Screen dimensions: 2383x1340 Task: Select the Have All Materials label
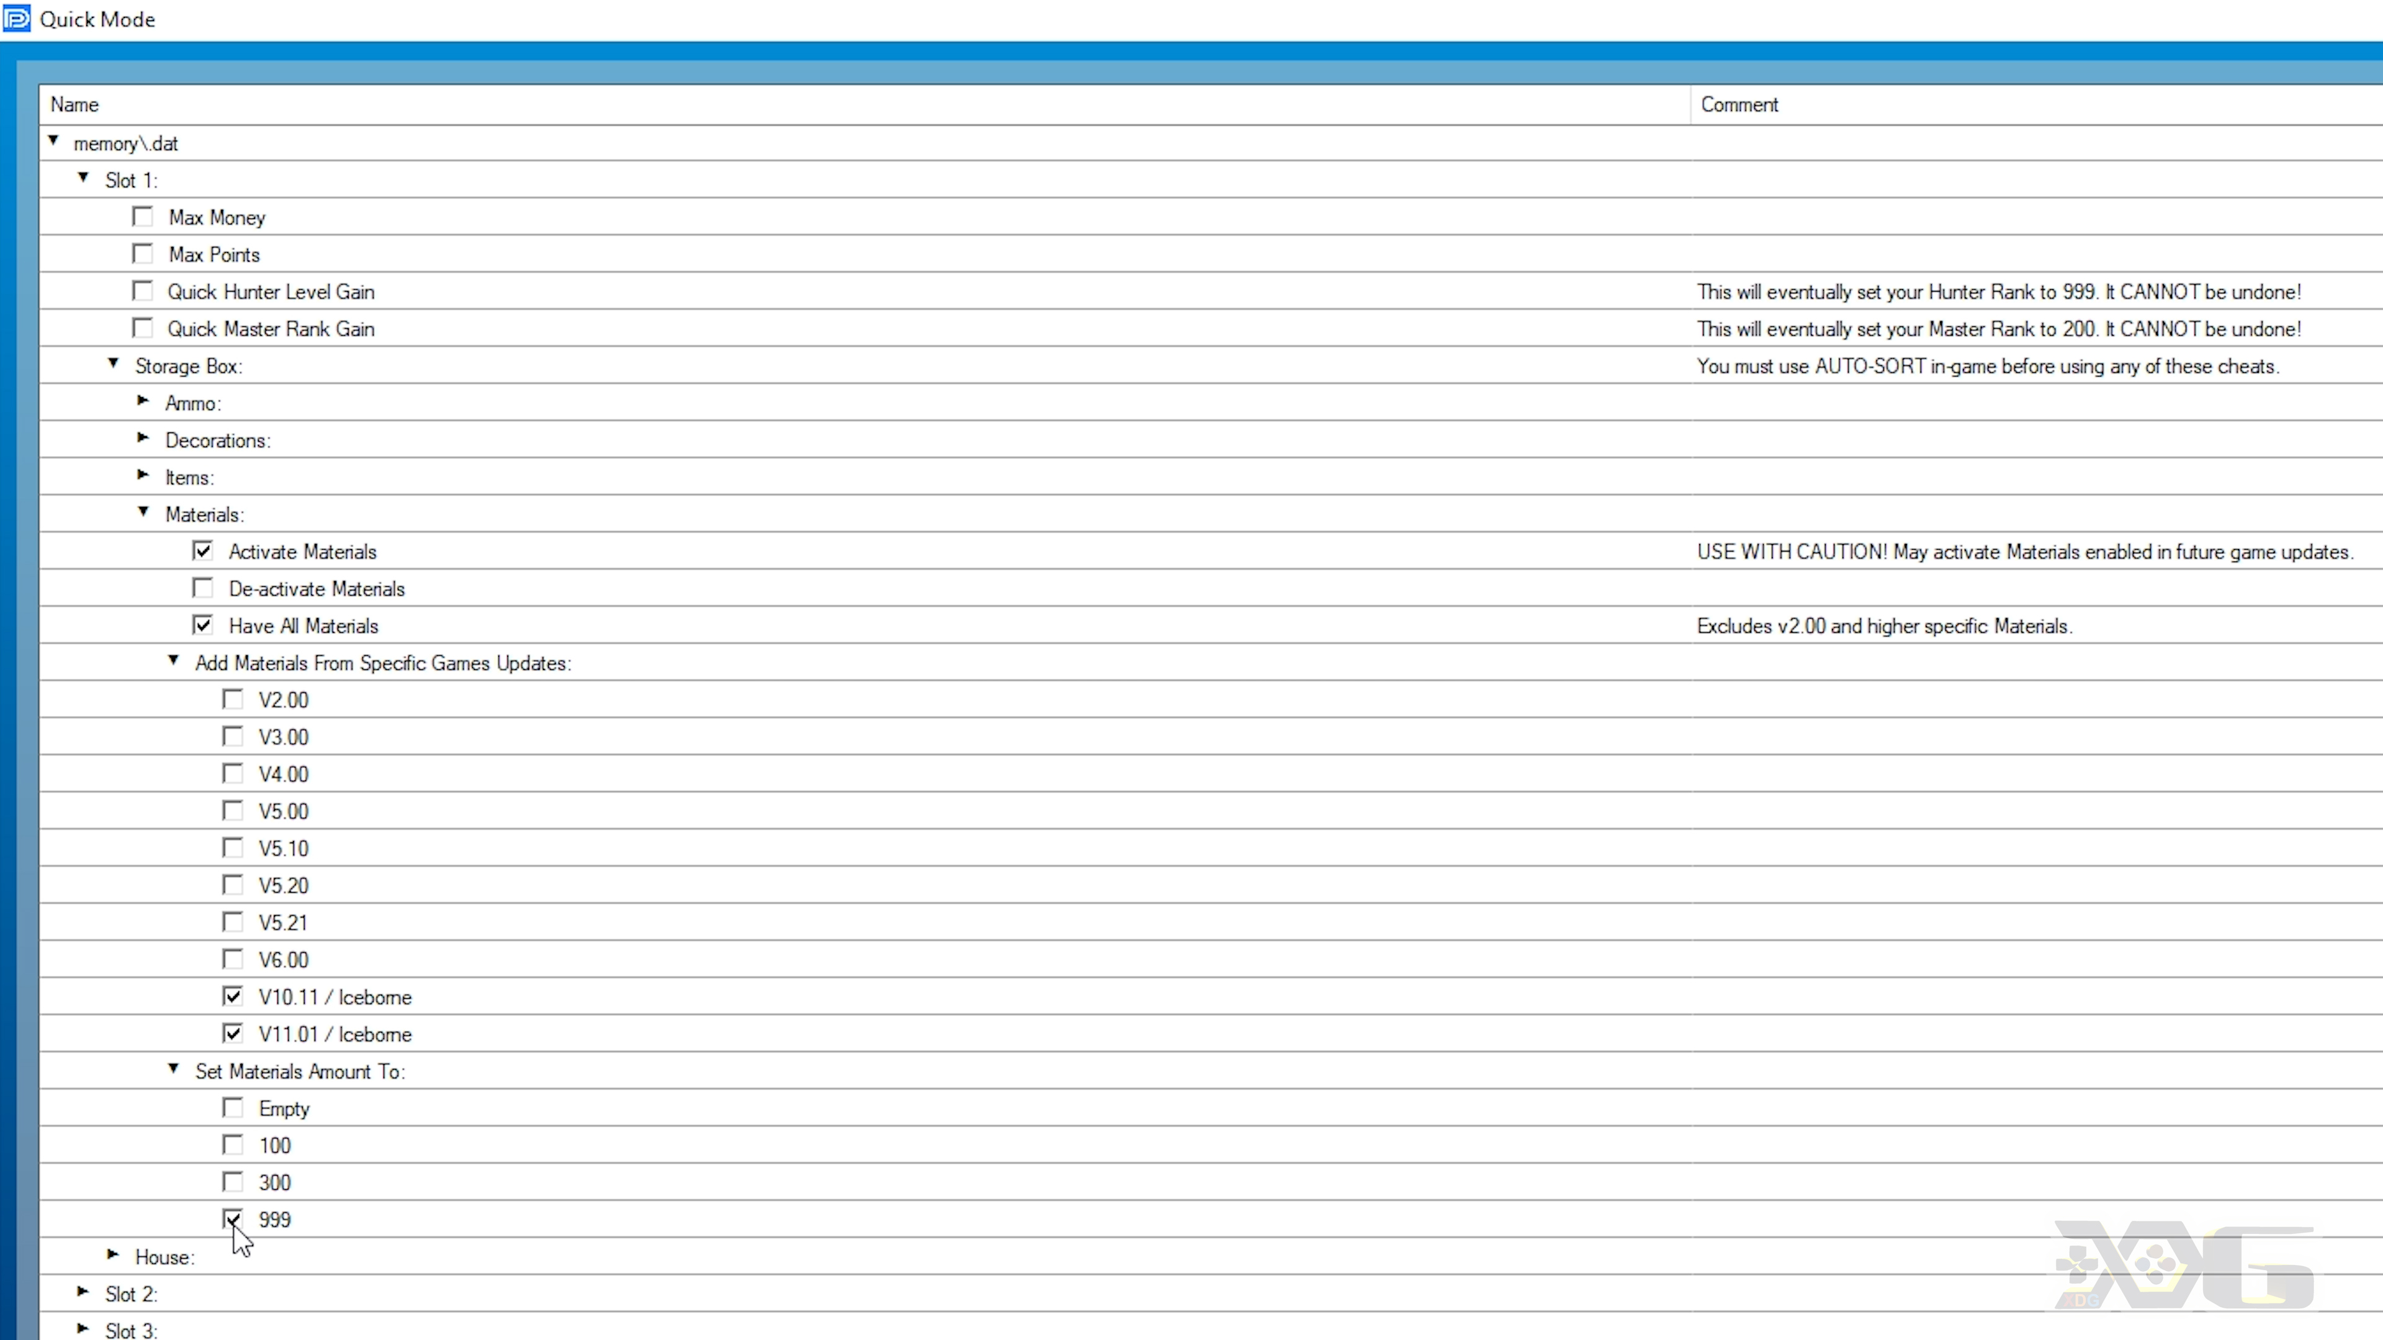click(303, 626)
